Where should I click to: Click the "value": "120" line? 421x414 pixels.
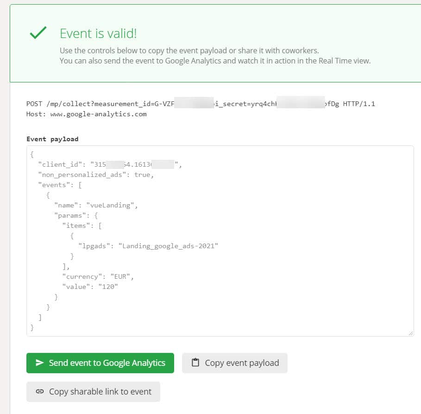(90, 287)
